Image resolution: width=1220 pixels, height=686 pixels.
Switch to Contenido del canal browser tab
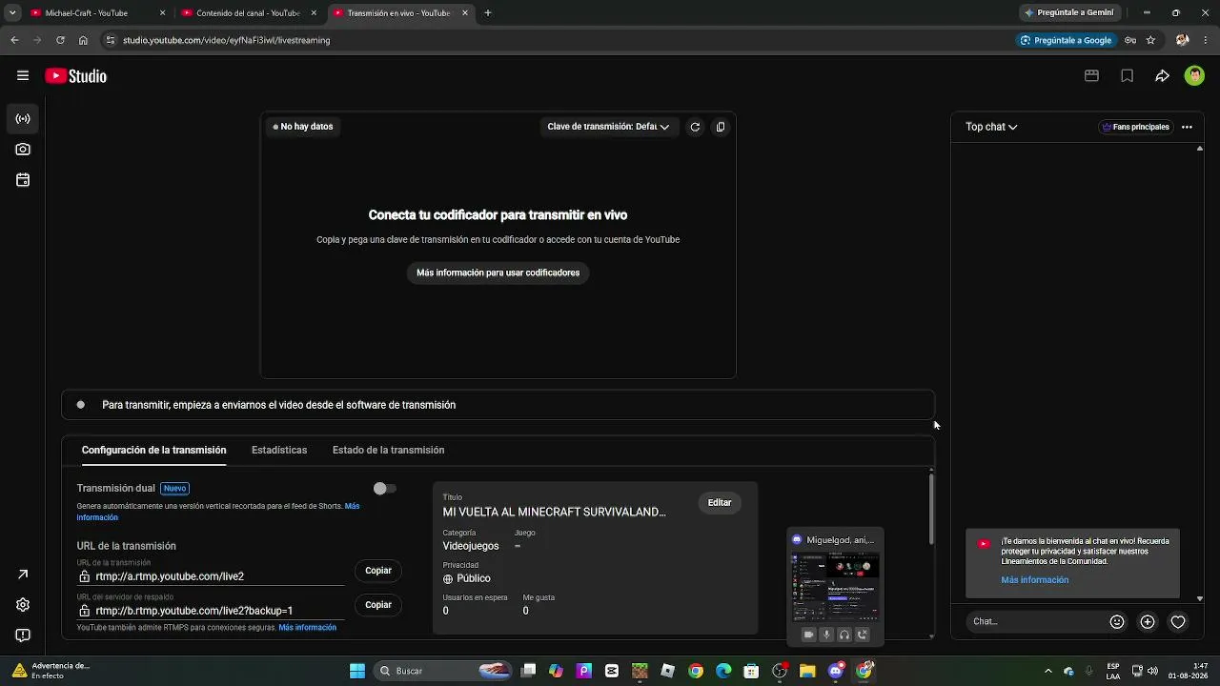pyautogui.click(x=249, y=13)
